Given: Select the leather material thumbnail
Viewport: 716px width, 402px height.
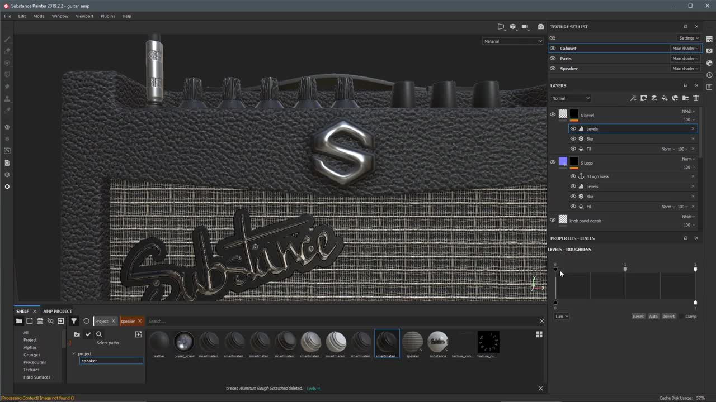Looking at the screenshot, I should point(159,342).
